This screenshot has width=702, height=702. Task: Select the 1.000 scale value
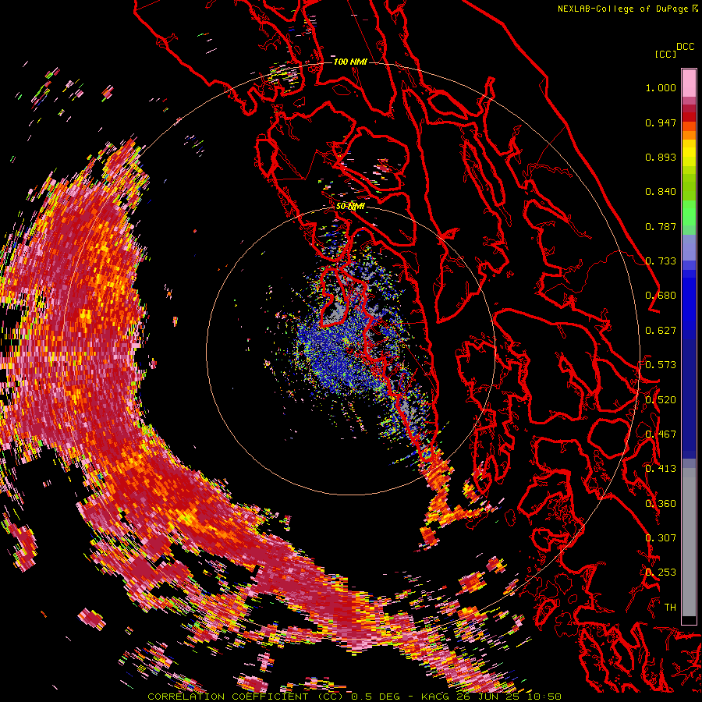[661, 87]
